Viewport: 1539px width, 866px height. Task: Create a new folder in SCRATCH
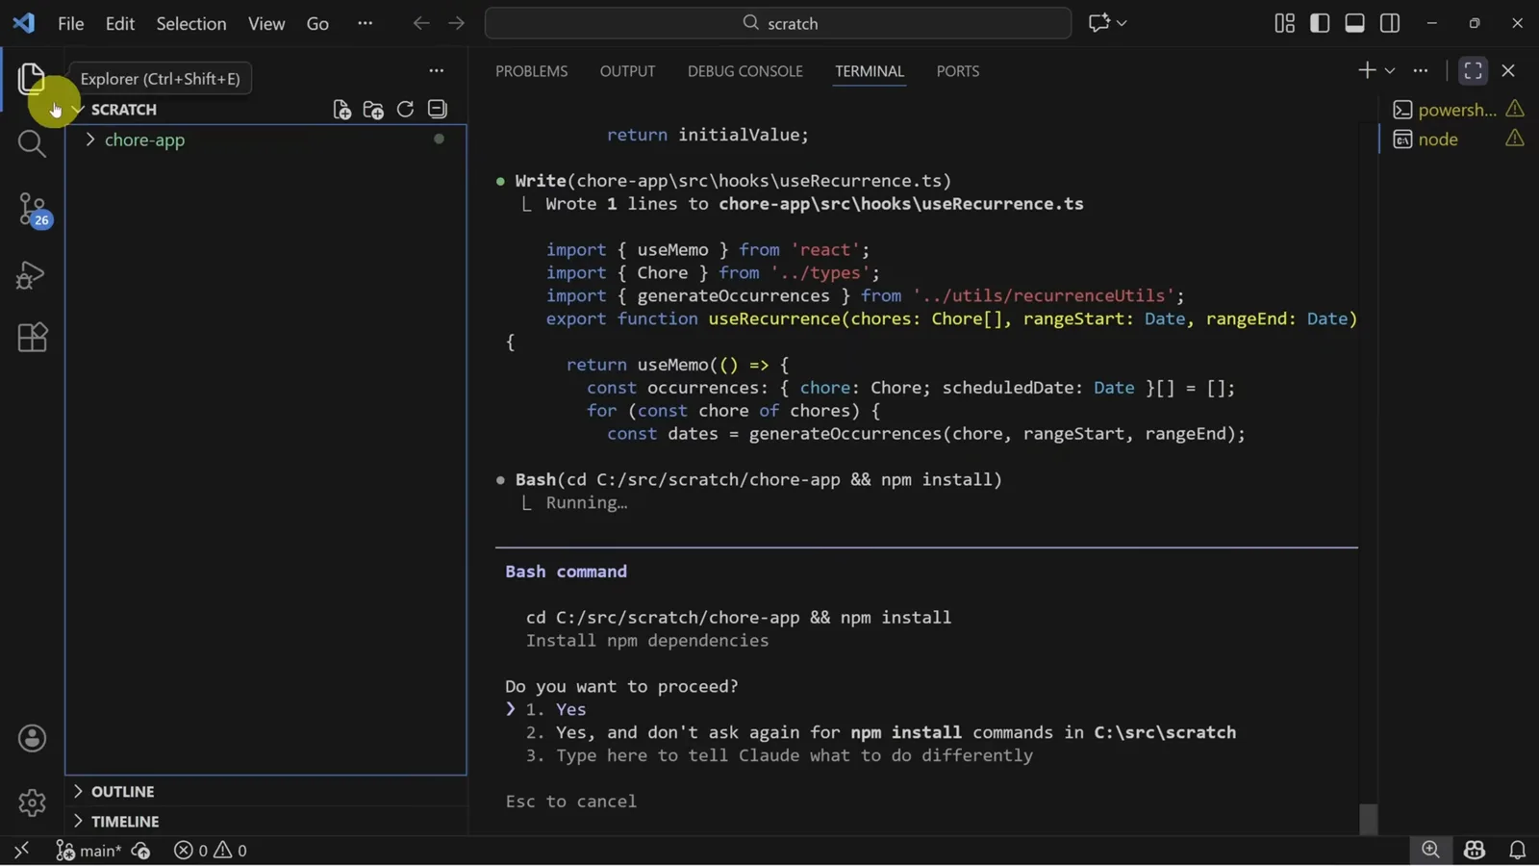pos(373,110)
